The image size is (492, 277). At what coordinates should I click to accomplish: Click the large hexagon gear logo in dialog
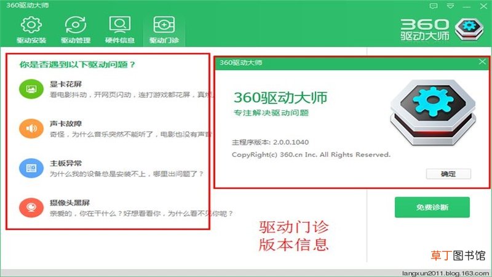point(433,113)
